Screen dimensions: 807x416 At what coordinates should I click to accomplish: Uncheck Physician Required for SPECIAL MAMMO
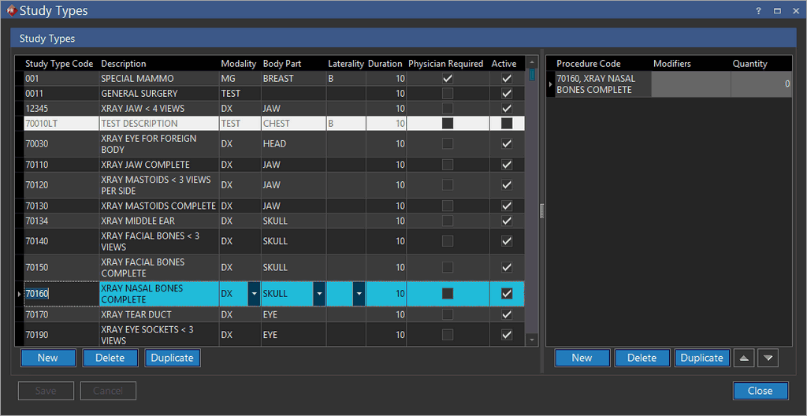[448, 79]
